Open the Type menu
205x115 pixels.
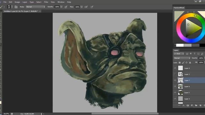[32, 2]
